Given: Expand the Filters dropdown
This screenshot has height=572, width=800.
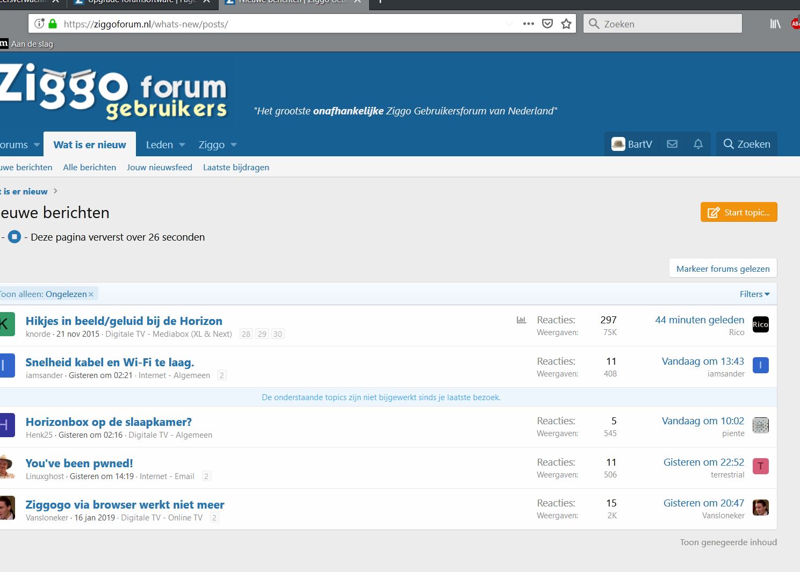Looking at the screenshot, I should click(x=754, y=294).
